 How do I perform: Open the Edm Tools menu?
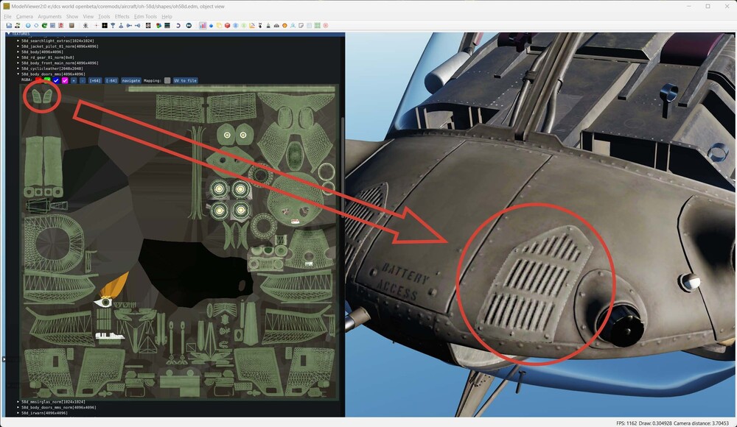(147, 15)
